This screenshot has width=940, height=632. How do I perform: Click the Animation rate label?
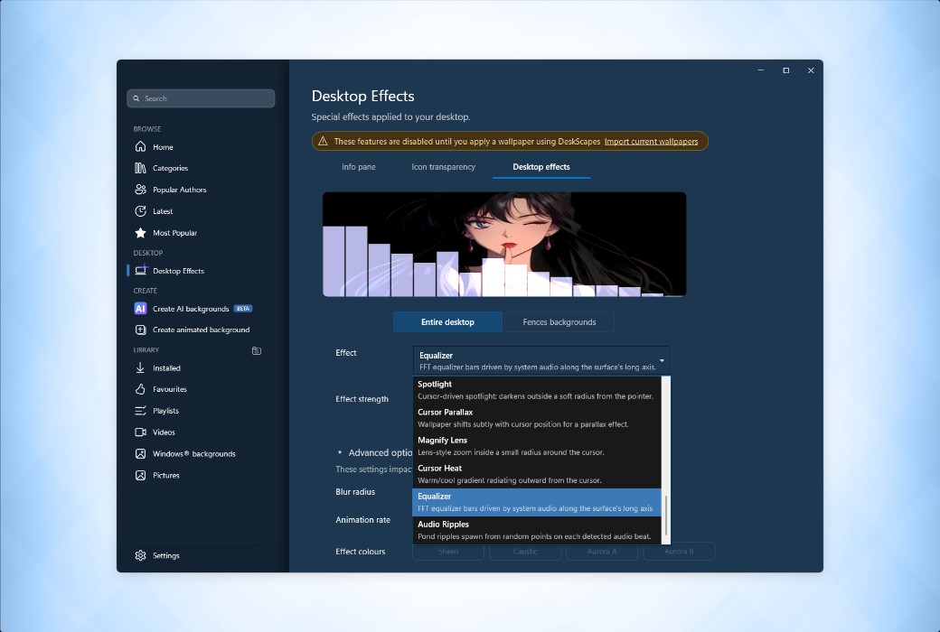[x=362, y=520]
